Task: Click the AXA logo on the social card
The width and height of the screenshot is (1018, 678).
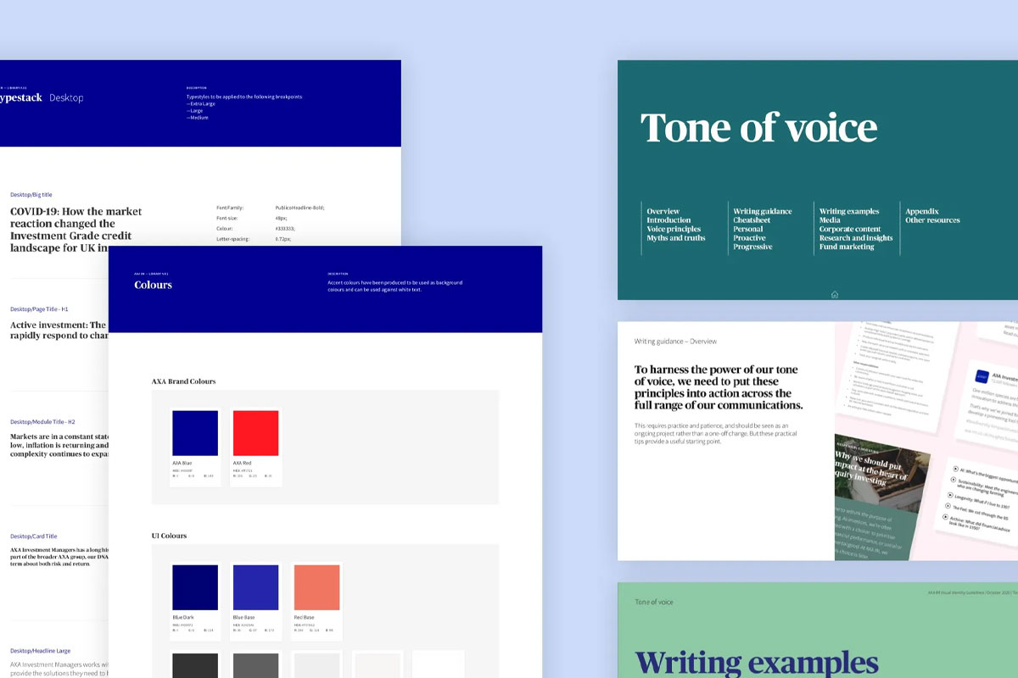Action: tap(981, 377)
